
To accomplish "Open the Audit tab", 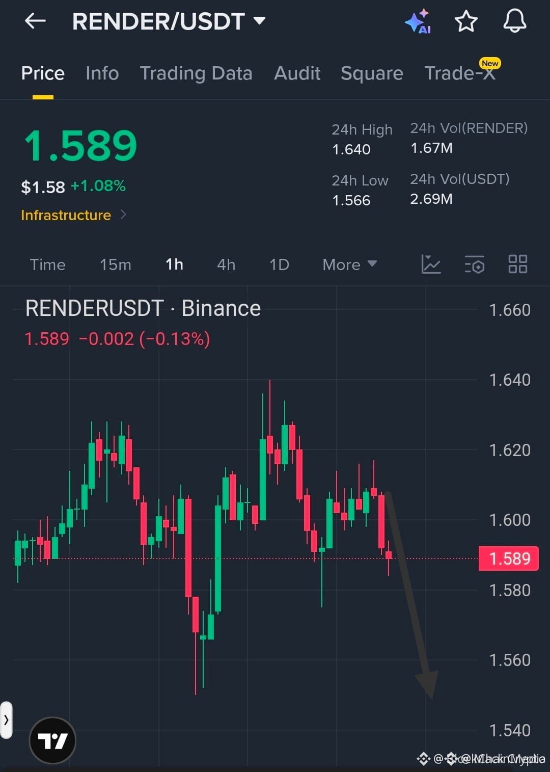I will coord(297,73).
